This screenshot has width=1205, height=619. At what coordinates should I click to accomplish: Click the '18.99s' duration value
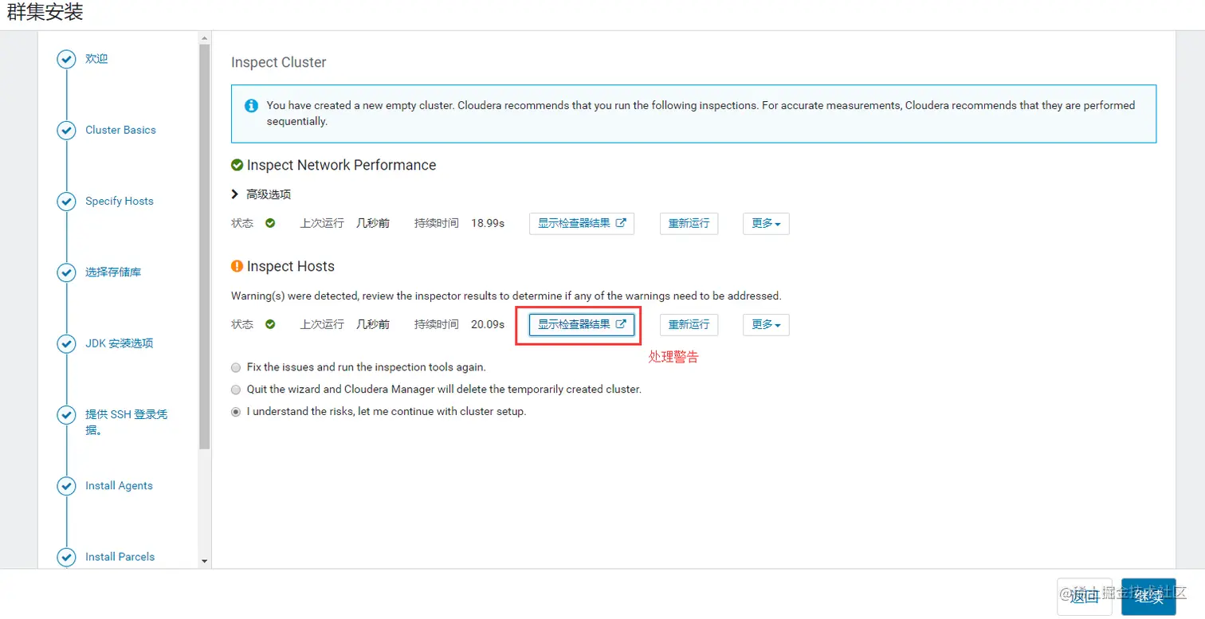(x=488, y=223)
